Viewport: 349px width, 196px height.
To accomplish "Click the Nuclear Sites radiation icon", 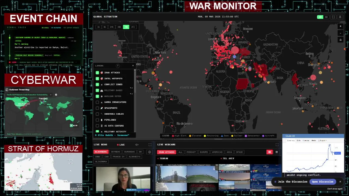I will [102, 96].
